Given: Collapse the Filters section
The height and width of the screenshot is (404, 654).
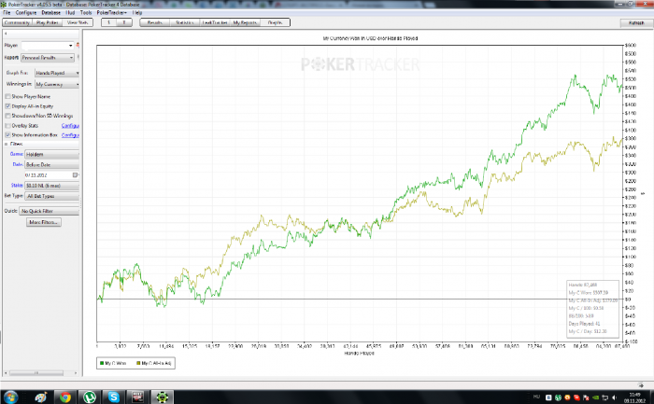Looking at the screenshot, I should [x=7, y=144].
